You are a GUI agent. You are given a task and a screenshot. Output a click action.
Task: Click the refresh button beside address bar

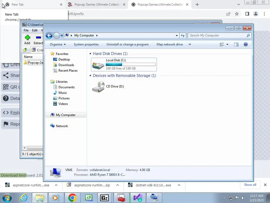[183, 36]
